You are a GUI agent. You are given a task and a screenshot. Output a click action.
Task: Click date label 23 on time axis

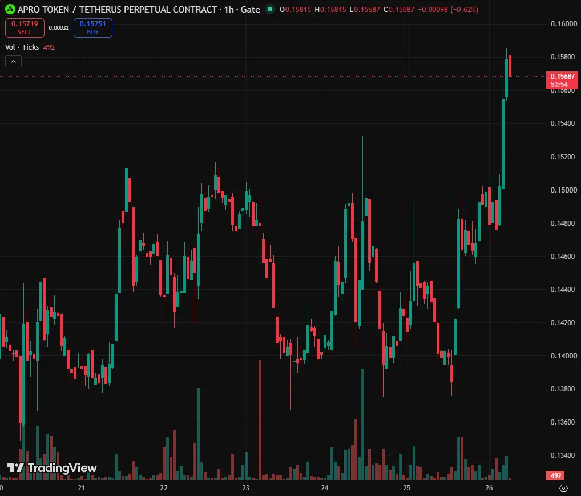246,488
